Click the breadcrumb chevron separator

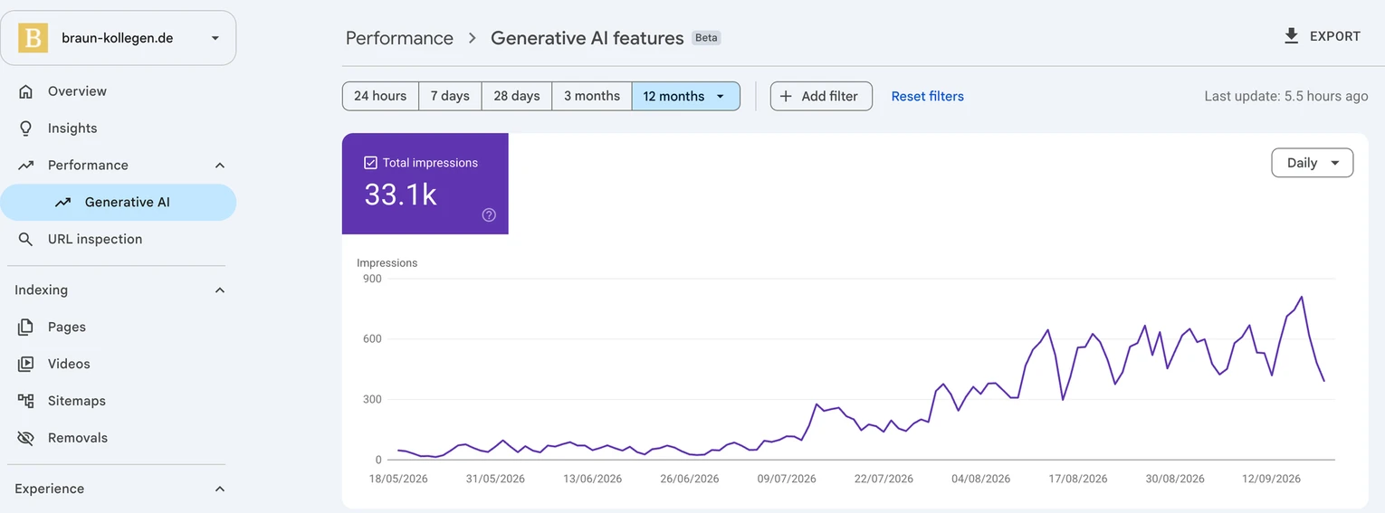click(472, 38)
